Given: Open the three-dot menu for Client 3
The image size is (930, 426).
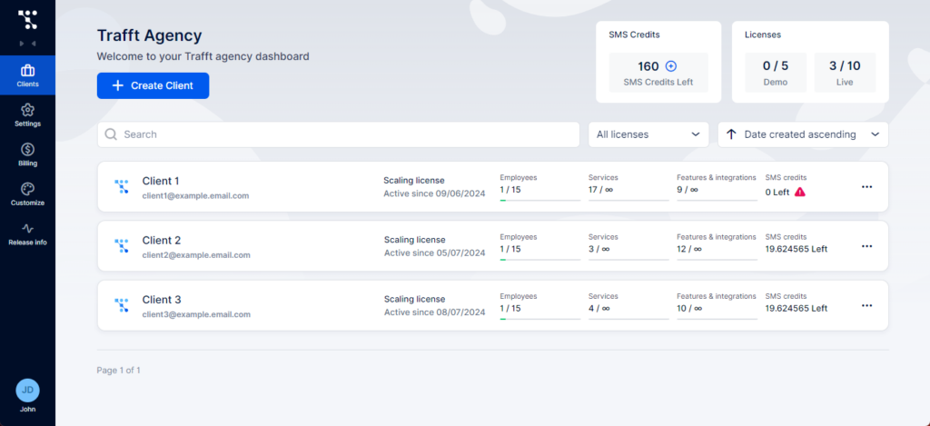Looking at the screenshot, I should click(866, 305).
